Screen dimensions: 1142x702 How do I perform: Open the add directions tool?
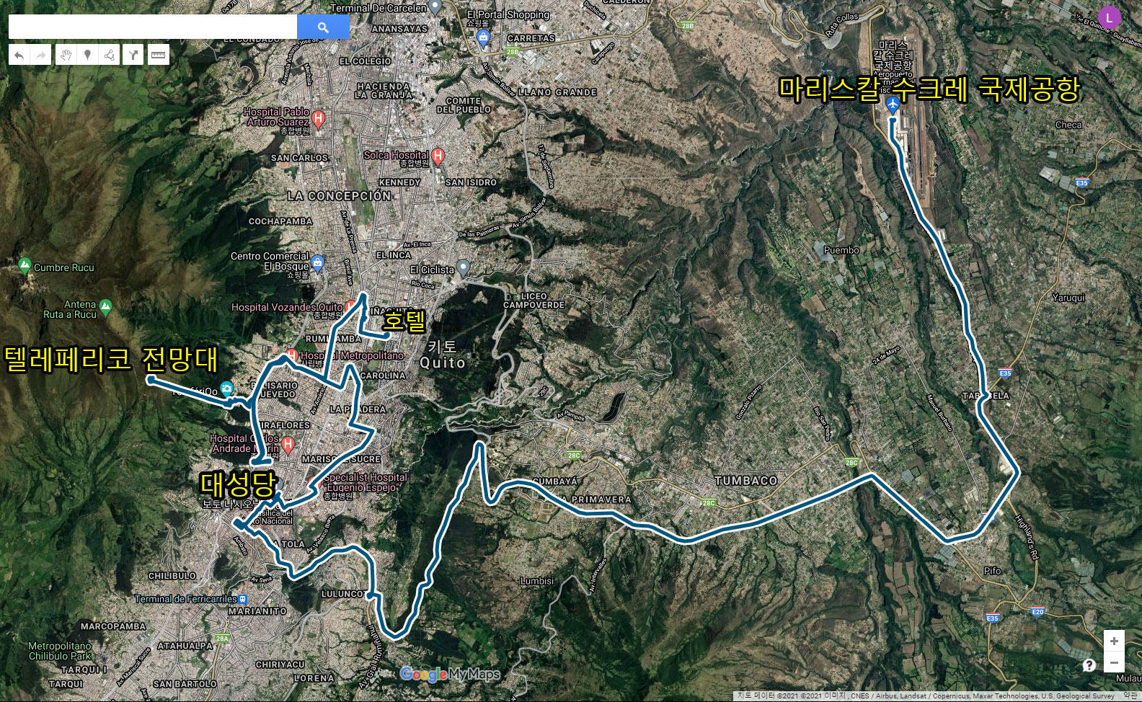point(133,55)
